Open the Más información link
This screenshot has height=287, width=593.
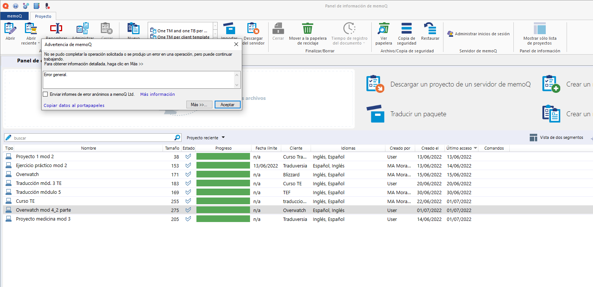pos(157,94)
